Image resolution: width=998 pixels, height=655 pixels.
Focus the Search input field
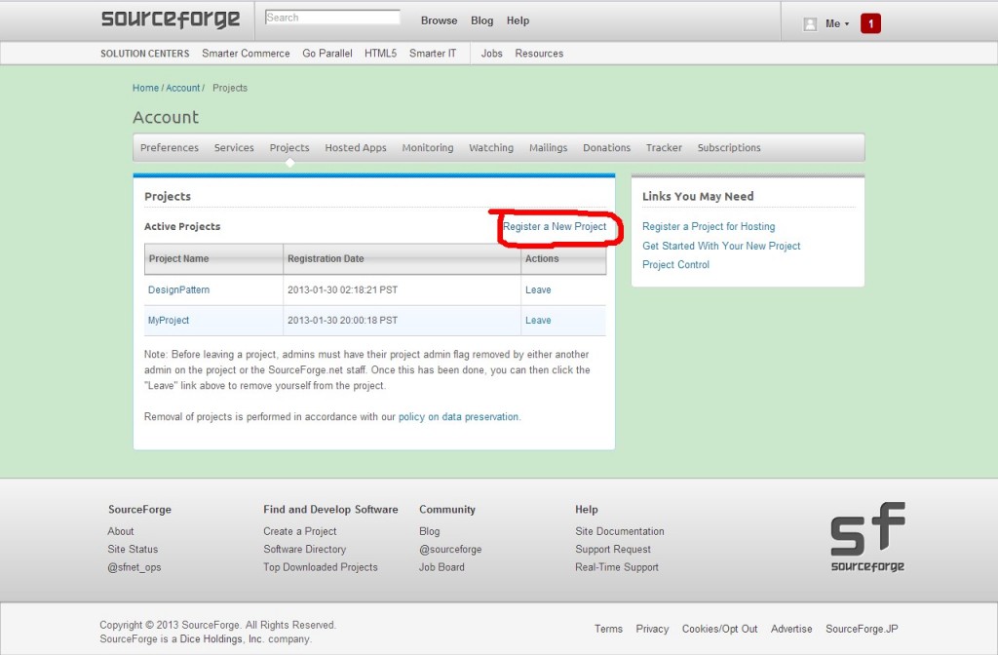pyautogui.click(x=332, y=18)
